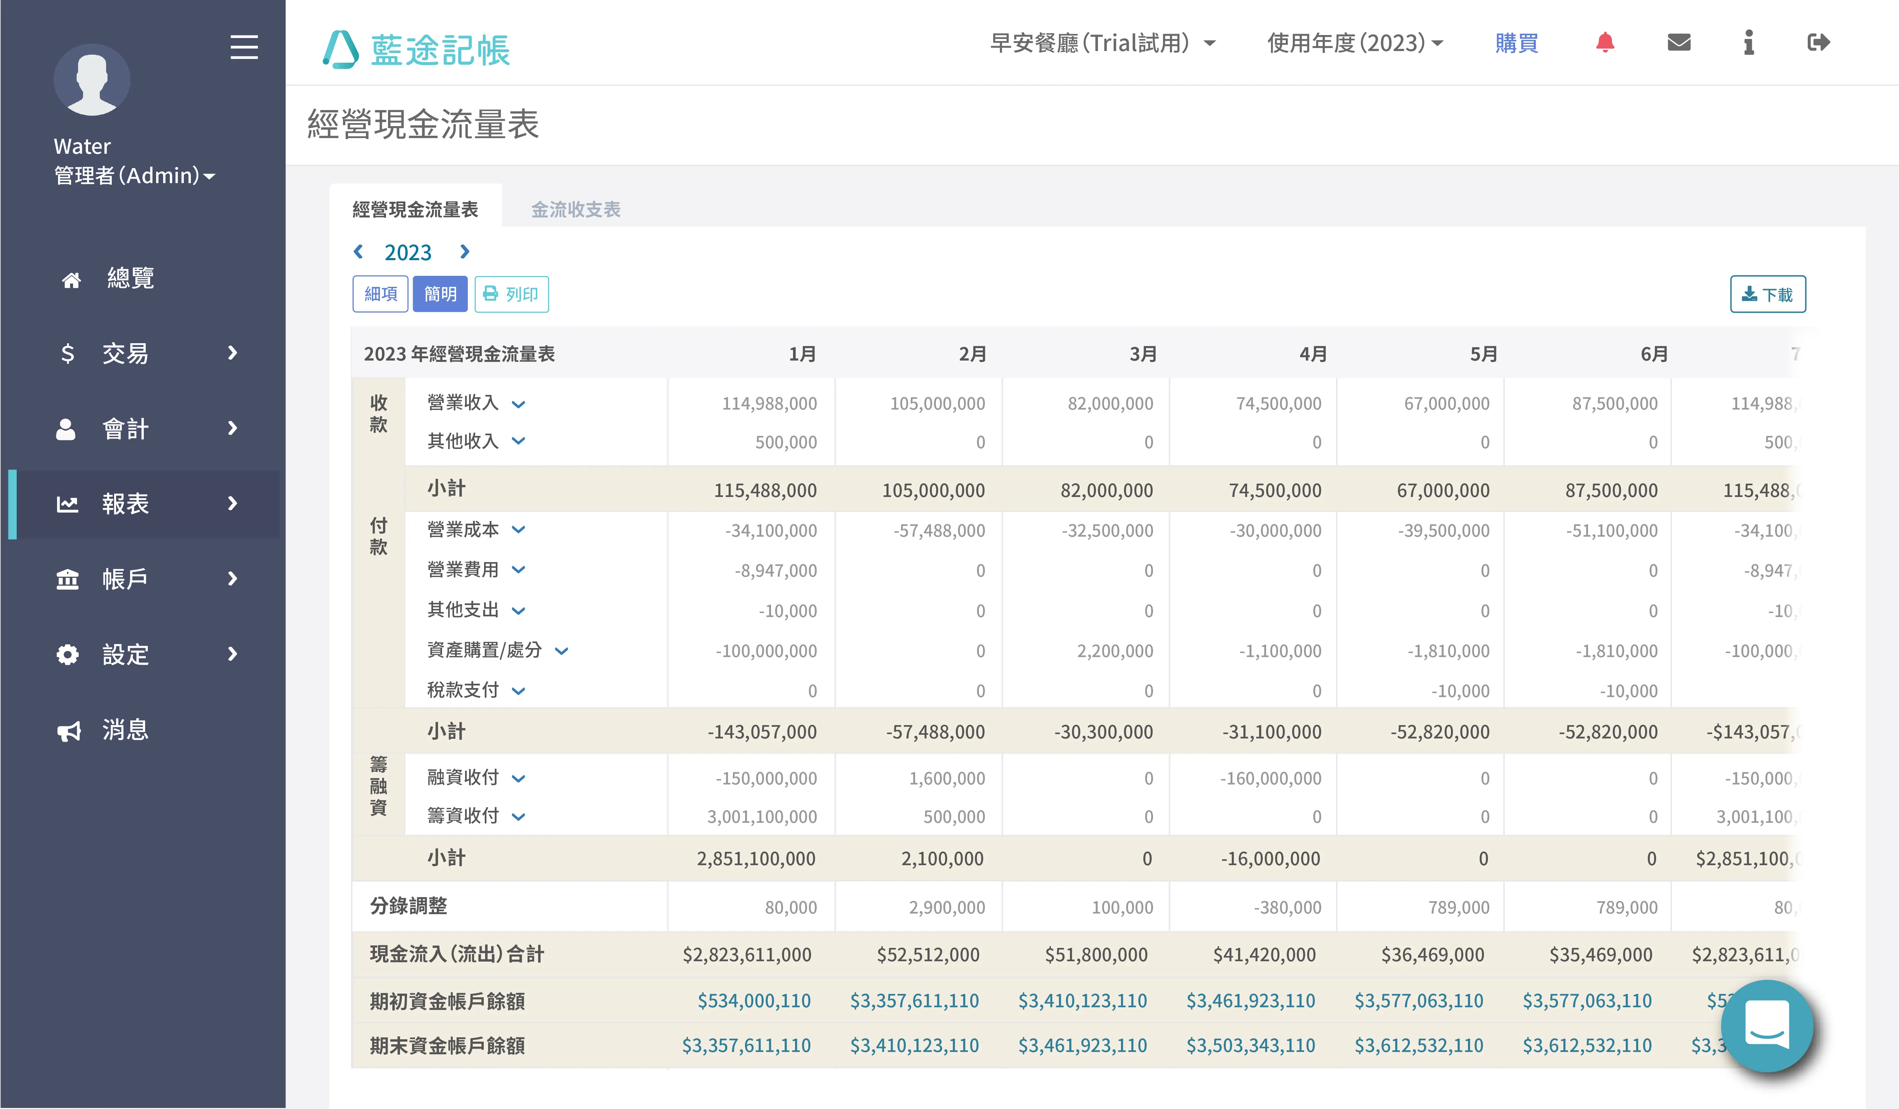Viewport: 1899px width, 1109px height.
Task: Go to previous year arrow
Action: coord(359,251)
